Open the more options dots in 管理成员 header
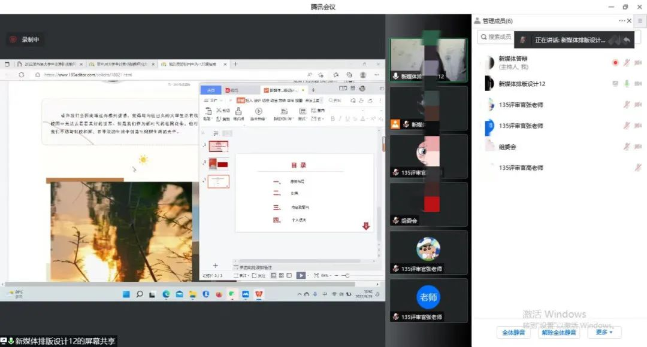The width and height of the screenshot is (647, 347). coord(621,20)
